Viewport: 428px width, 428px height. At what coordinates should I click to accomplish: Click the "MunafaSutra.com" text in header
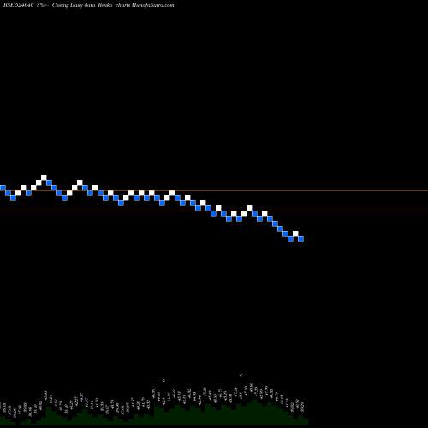click(x=152, y=5)
